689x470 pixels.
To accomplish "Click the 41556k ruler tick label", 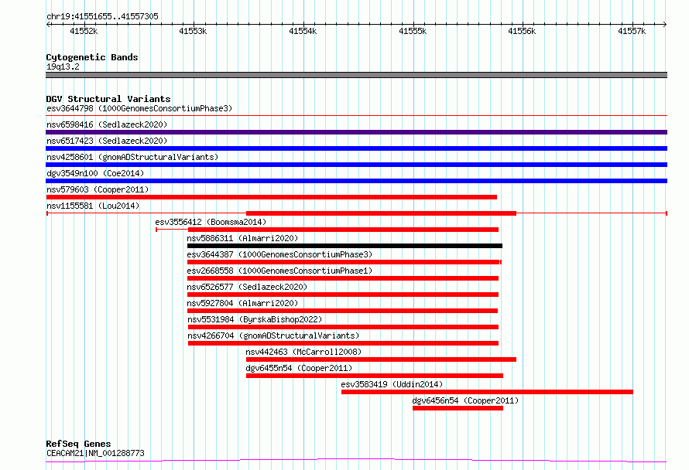I will (x=522, y=31).
